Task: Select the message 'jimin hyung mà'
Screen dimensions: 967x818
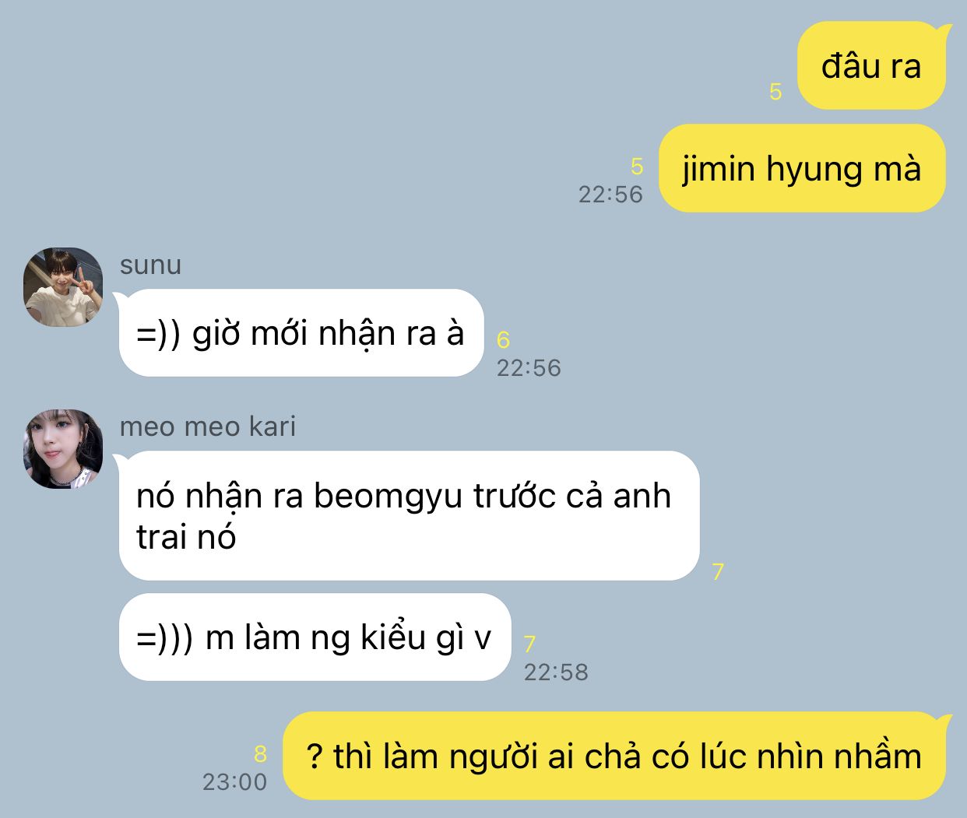Action: 802,168
